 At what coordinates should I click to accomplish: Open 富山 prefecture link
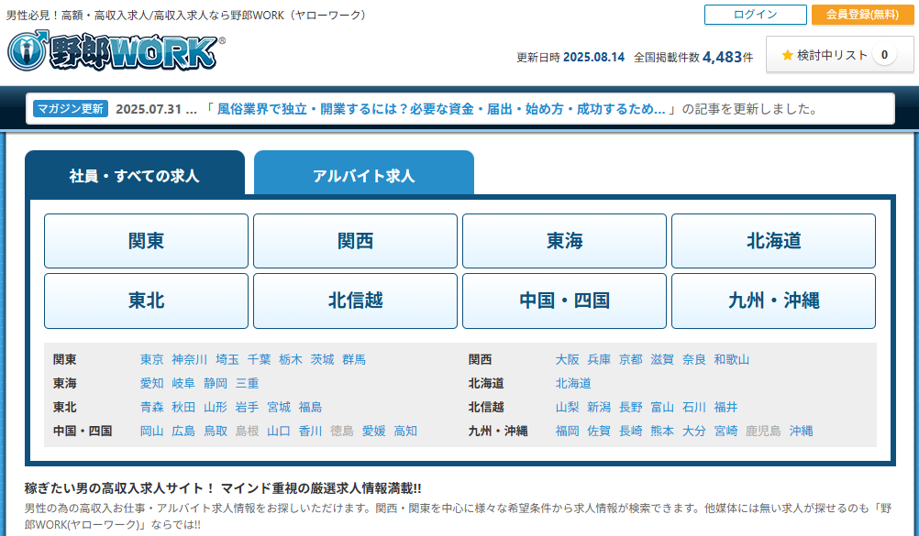click(662, 407)
